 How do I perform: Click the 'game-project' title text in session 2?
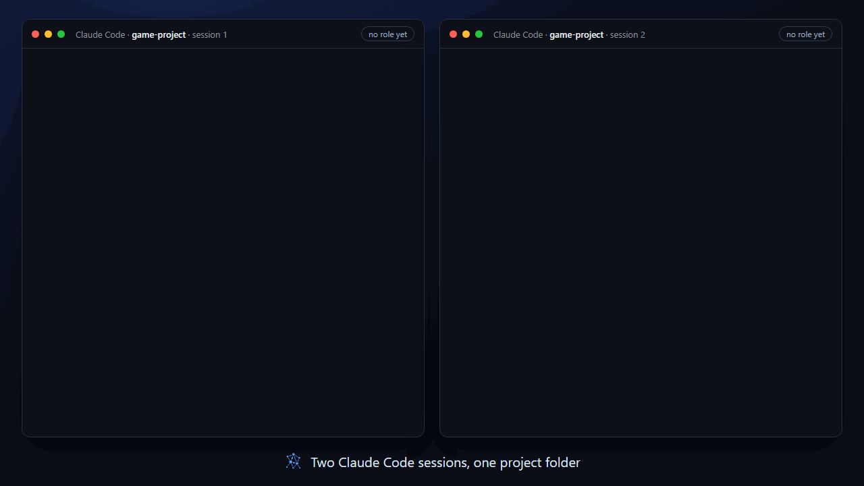click(576, 34)
